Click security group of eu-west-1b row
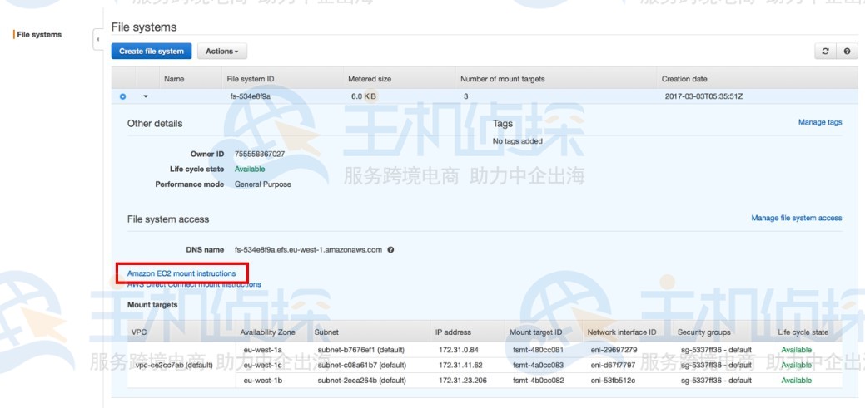Viewport: 865px width, 408px height. 716,381
